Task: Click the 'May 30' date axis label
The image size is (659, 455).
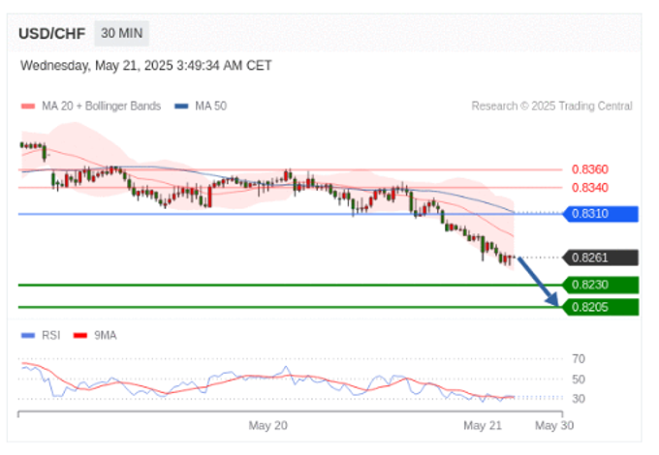Action: [x=554, y=426]
